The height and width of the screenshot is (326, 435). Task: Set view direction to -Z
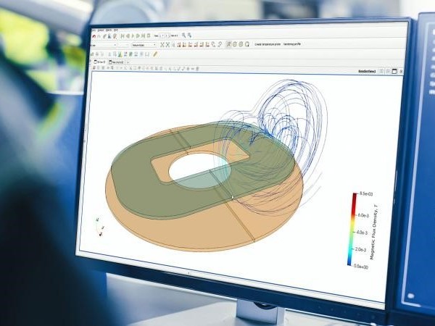pyautogui.click(x=207, y=45)
